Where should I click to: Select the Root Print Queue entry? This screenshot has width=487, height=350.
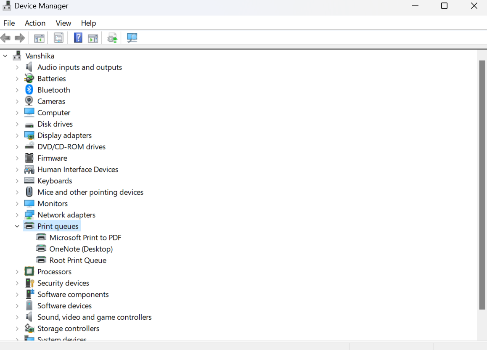tap(78, 260)
